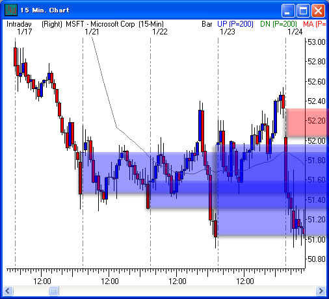Click the UP (P=200) indicator label
The image size is (329, 299).
point(235,24)
